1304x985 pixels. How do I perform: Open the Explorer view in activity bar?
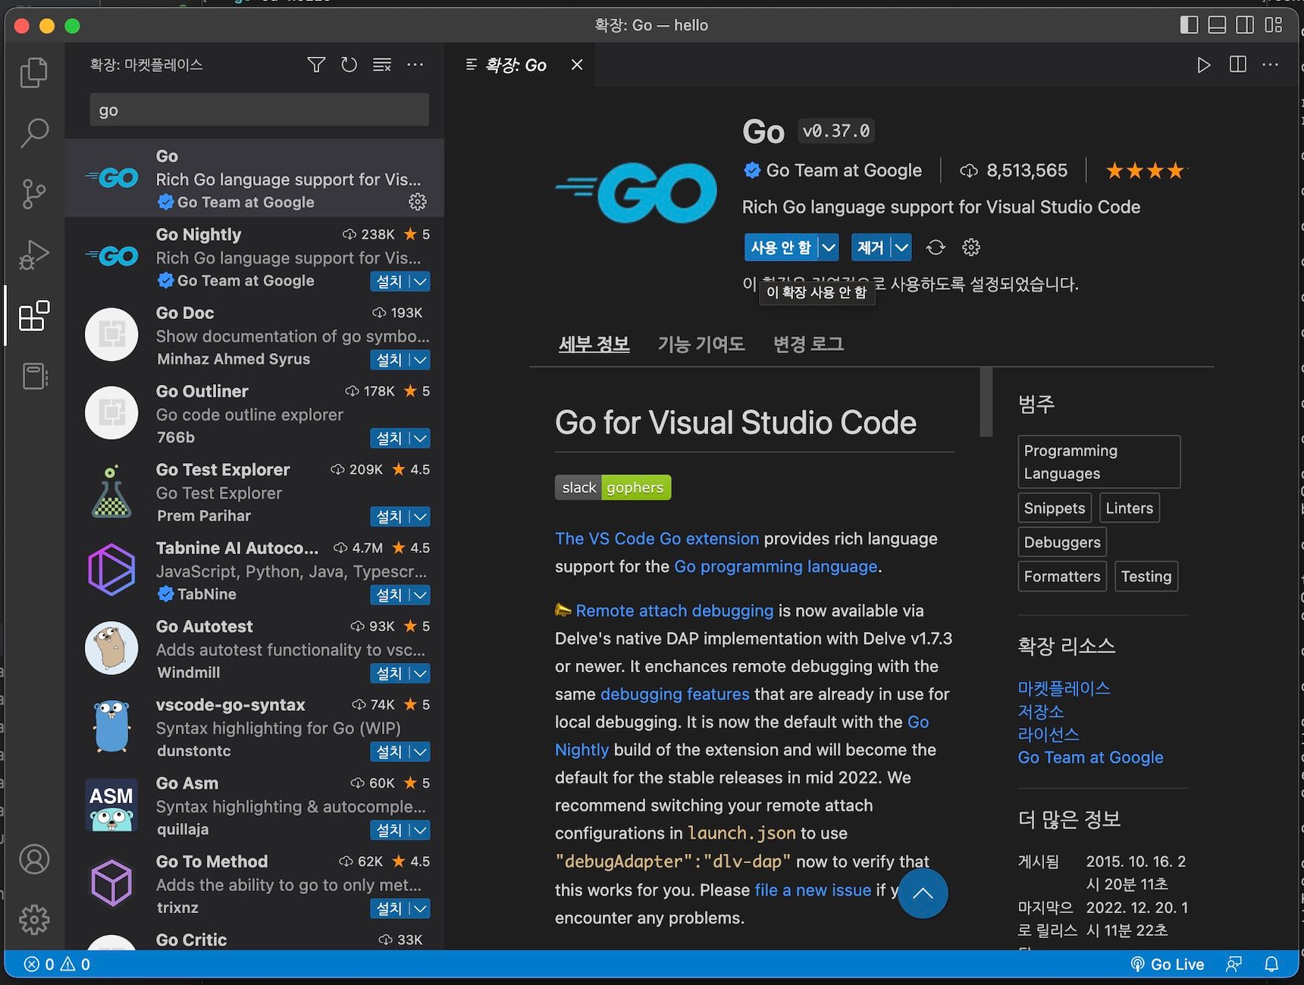click(33, 73)
